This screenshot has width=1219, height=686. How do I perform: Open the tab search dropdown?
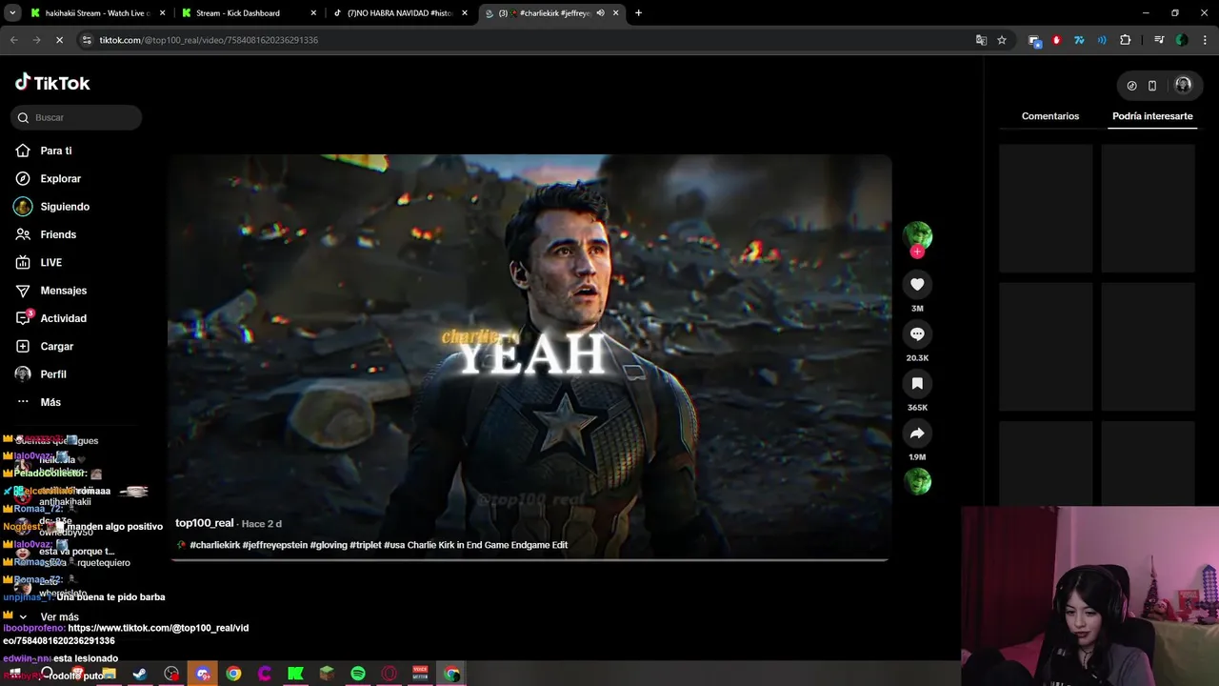click(12, 13)
